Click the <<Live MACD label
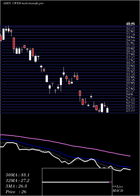 pos(118,189)
